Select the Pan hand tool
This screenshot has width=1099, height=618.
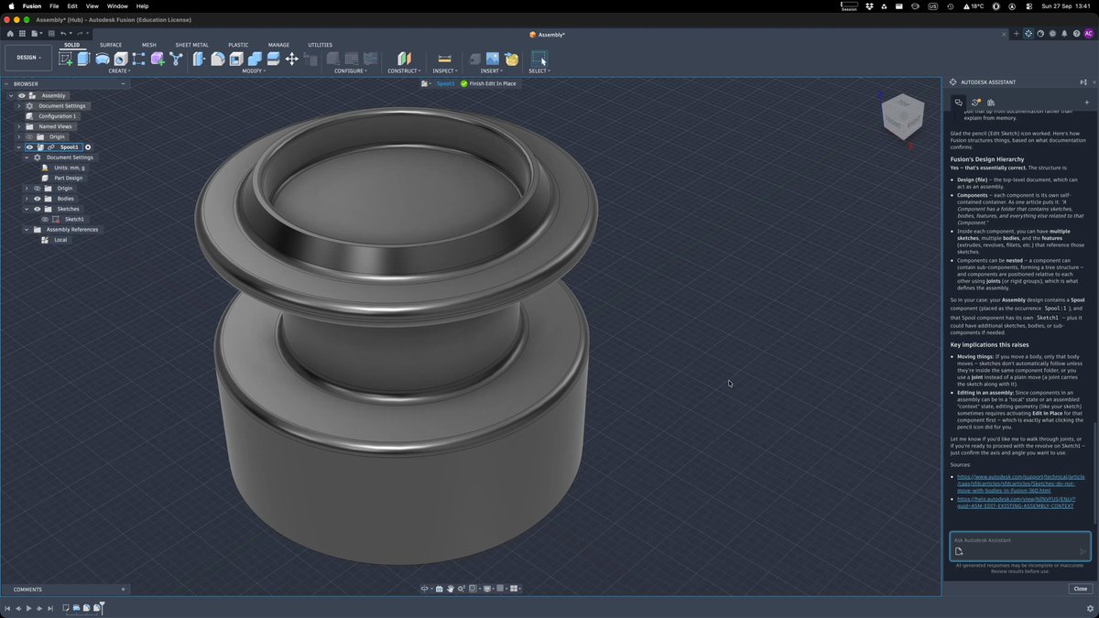(451, 589)
